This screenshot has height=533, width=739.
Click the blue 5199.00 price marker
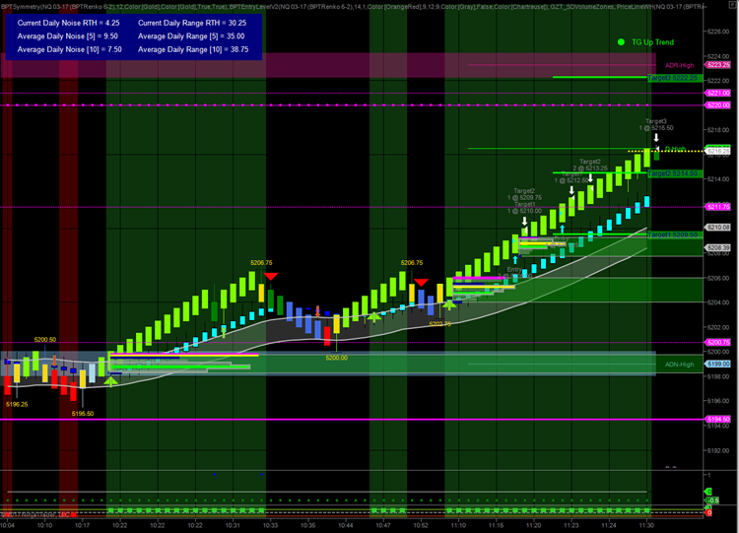(717, 365)
